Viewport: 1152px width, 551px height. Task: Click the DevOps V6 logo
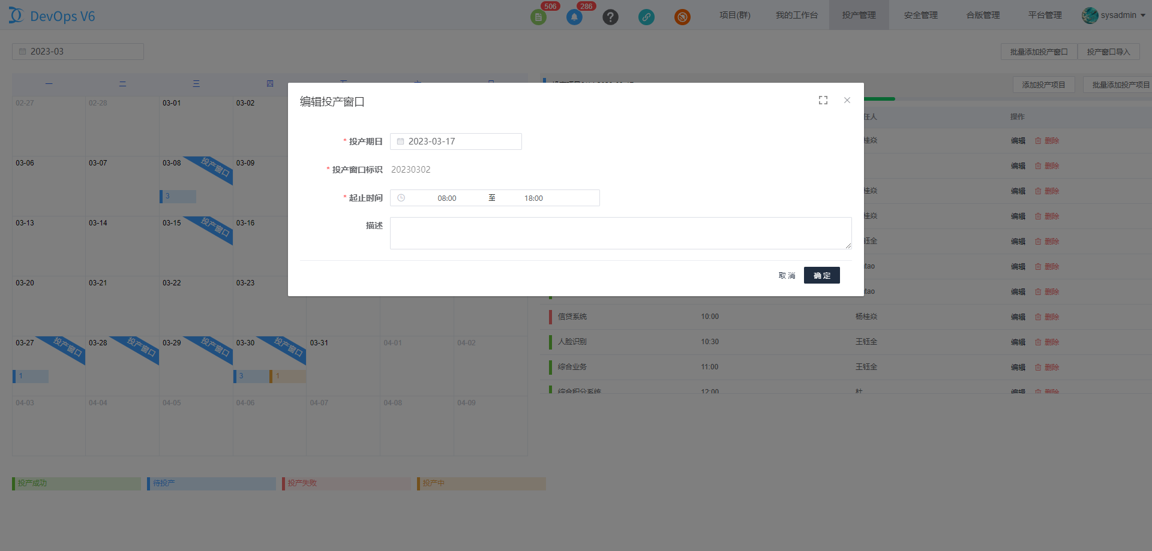tap(52, 16)
